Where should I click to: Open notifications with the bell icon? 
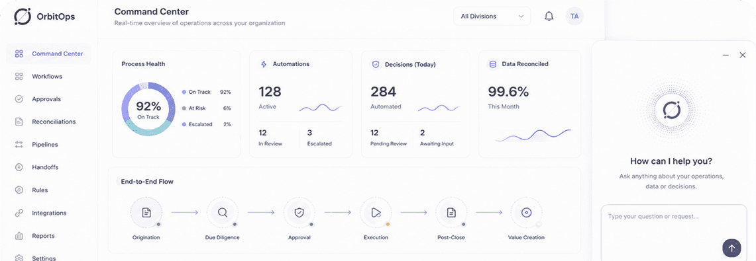point(549,17)
